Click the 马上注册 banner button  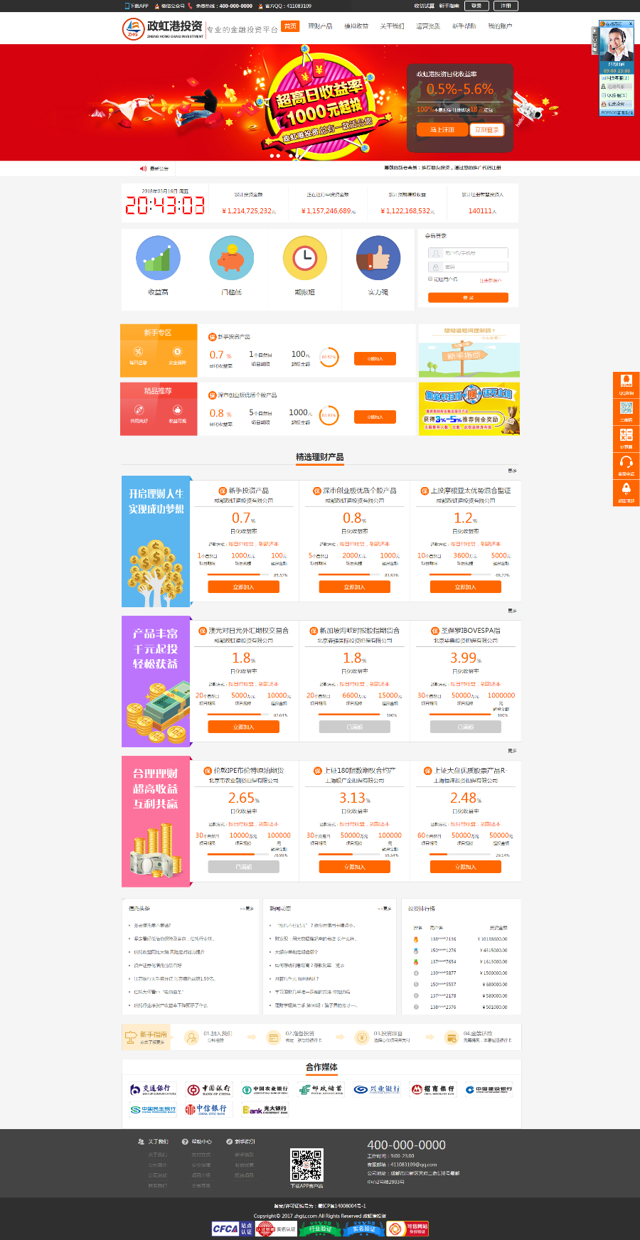click(442, 129)
